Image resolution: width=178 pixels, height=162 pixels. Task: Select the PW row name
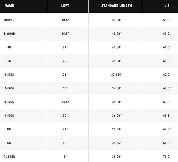(x=9, y=129)
